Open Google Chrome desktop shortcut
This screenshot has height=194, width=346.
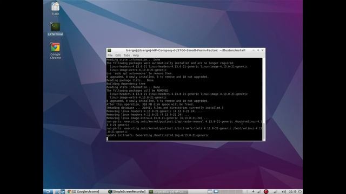point(55,51)
